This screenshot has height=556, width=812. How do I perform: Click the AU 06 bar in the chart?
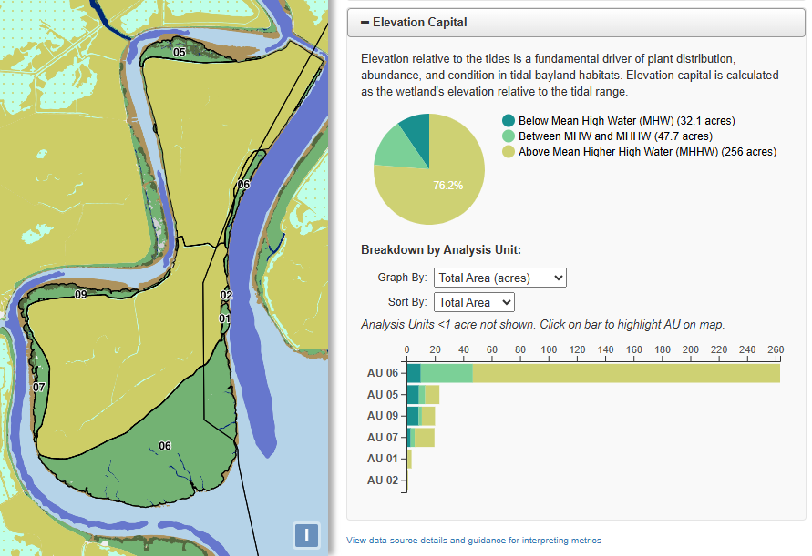pyautogui.click(x=593, y=373)
